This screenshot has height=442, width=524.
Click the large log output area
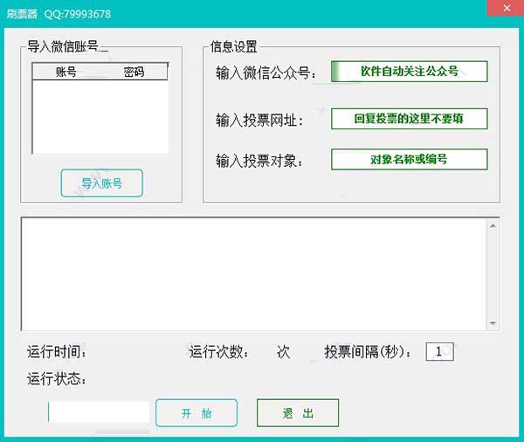pyautogui.click(x=254, y=273)
